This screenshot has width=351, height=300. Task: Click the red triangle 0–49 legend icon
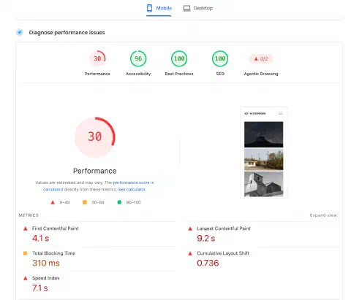pos(53,202)
